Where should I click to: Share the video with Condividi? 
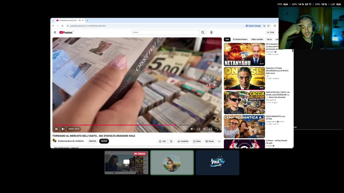[183, 141]
